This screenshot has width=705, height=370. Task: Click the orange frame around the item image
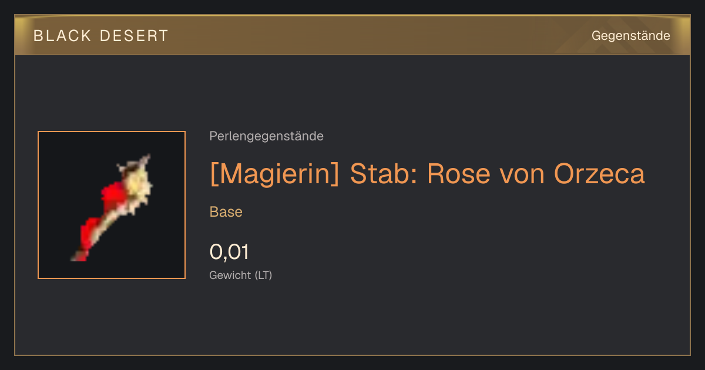(x=112, y=205)
